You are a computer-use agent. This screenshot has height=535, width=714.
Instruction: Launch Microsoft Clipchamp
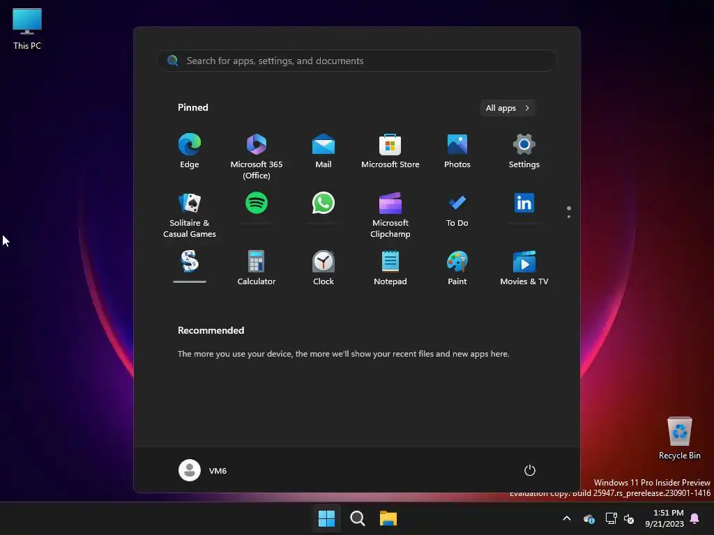(x=390, y=215)
